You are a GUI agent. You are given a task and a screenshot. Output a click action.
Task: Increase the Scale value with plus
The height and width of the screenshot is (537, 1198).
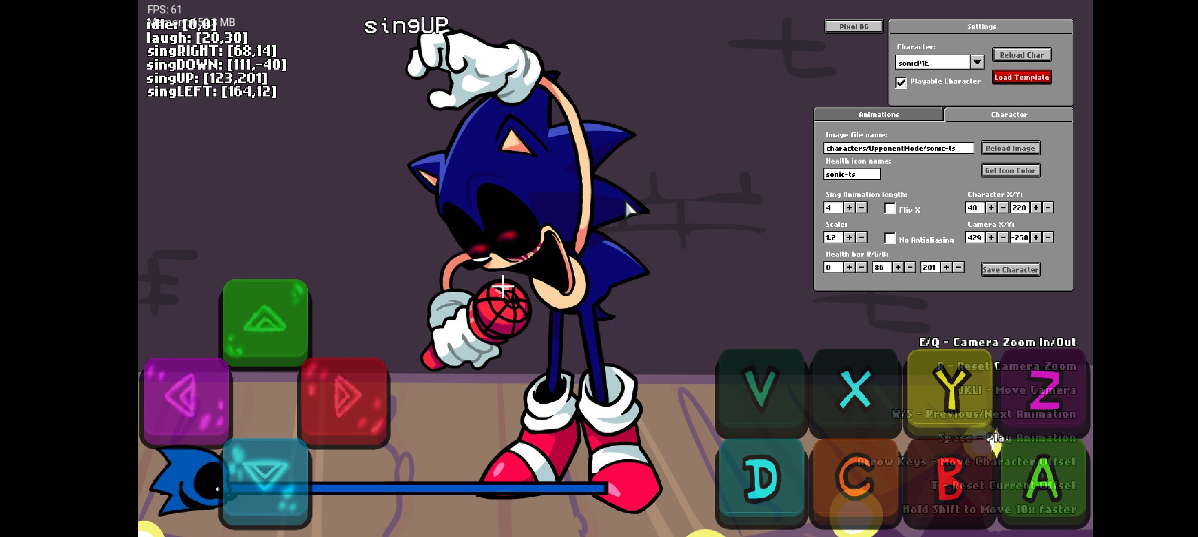tap(849, 238)
